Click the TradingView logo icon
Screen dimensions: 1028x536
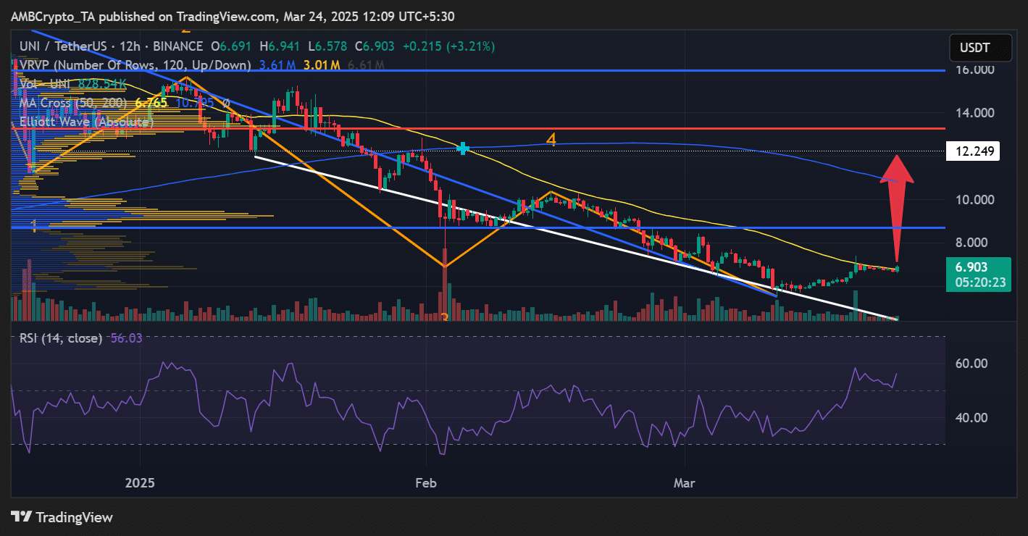pyautogui.click(x=21, y=517)
